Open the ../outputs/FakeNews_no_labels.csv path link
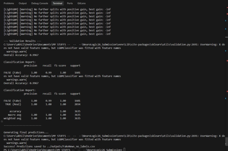 pyautogui.click(x=71, y=146)
